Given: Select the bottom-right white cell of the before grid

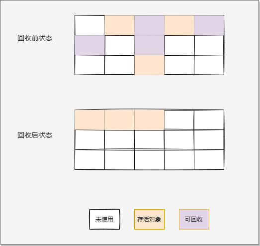Looking at the screenshot, I should tap(209, 65).
